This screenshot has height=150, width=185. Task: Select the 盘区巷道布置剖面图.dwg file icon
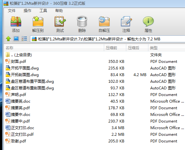8,88
